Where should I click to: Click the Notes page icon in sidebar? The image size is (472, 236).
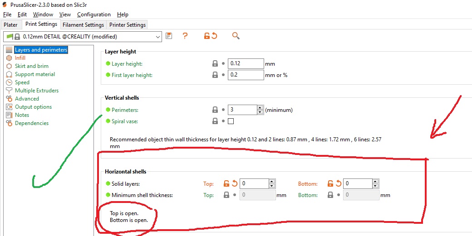10,115
